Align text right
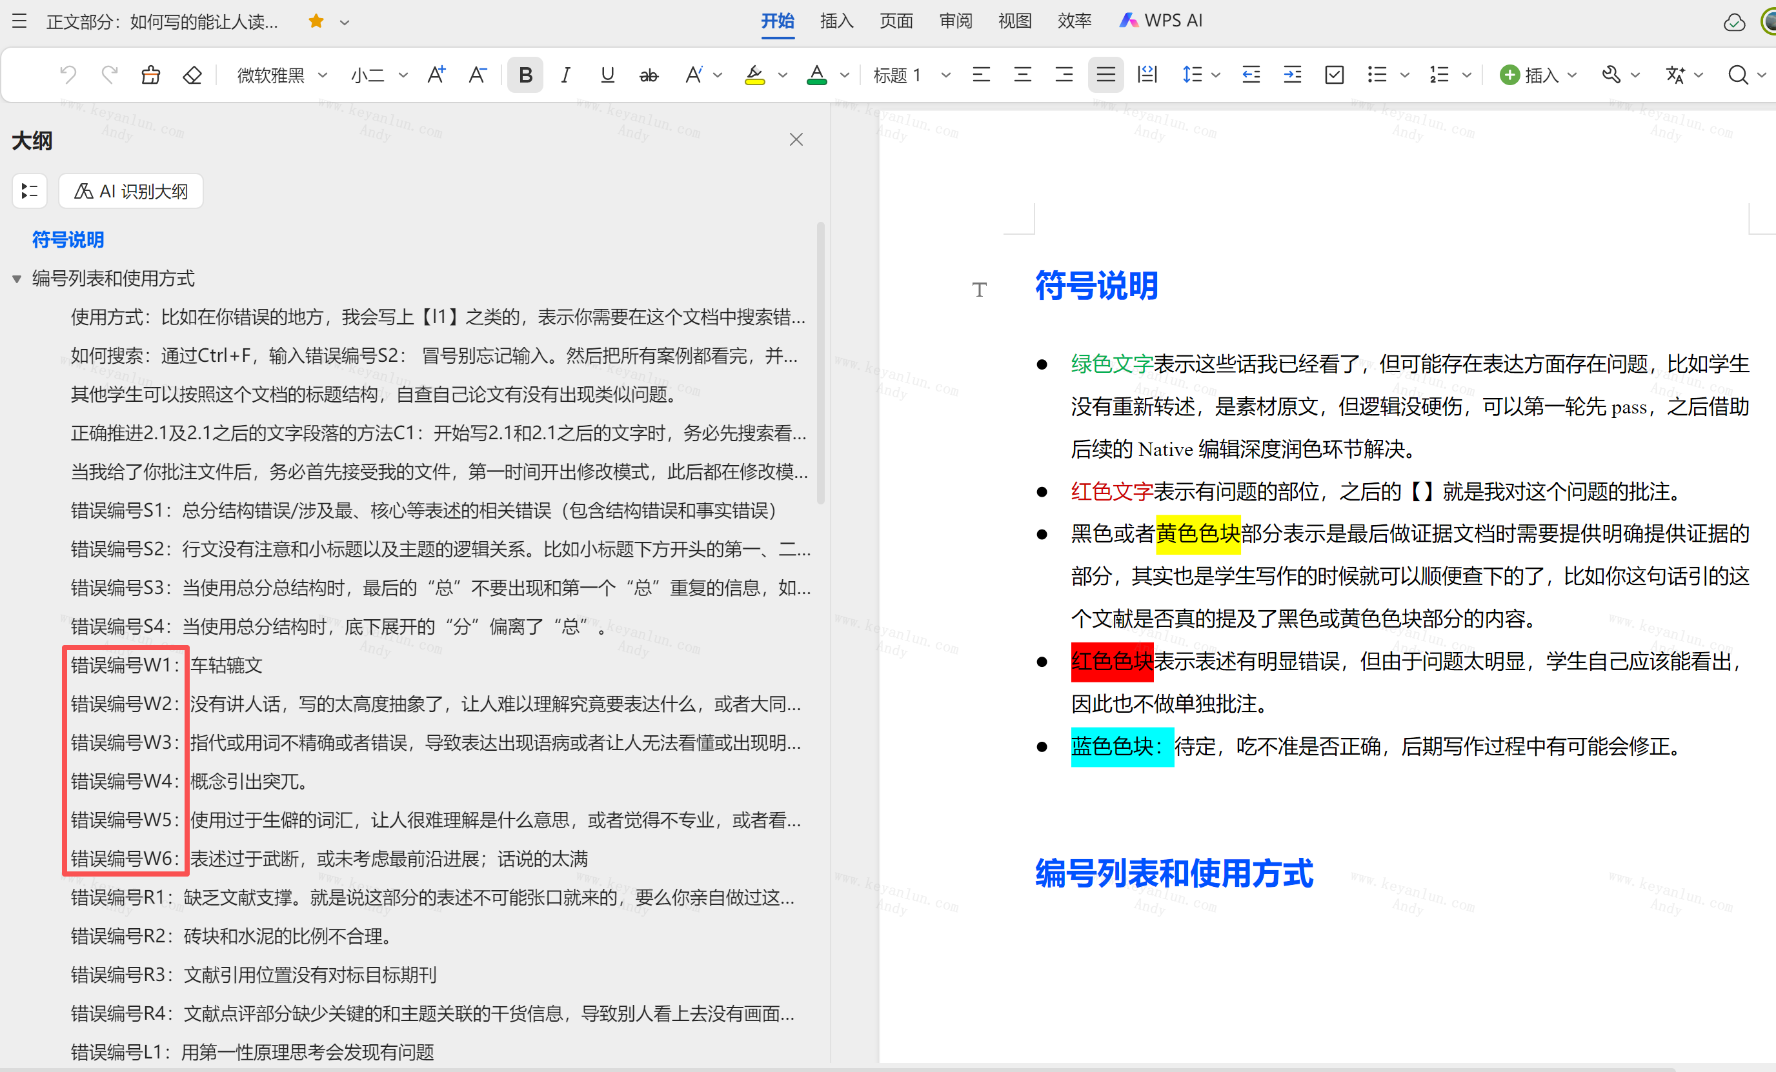The height and width of the screenshot is (1072, 1776). pos(1064,75)
